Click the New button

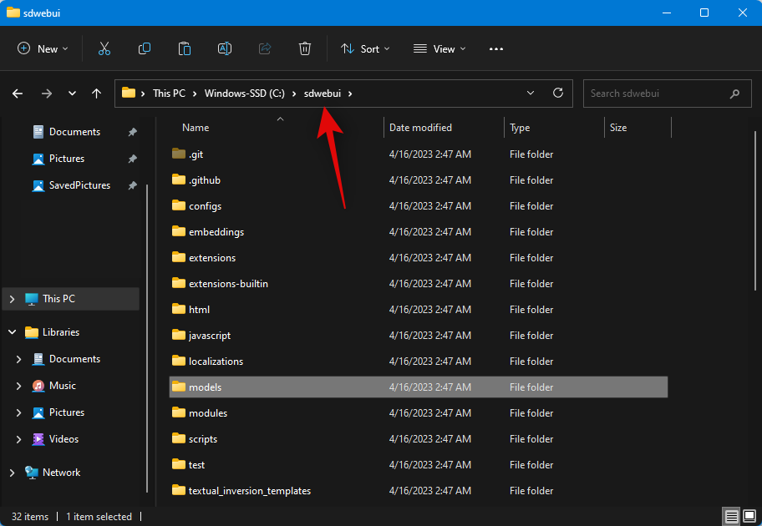[x=43, y=49]
